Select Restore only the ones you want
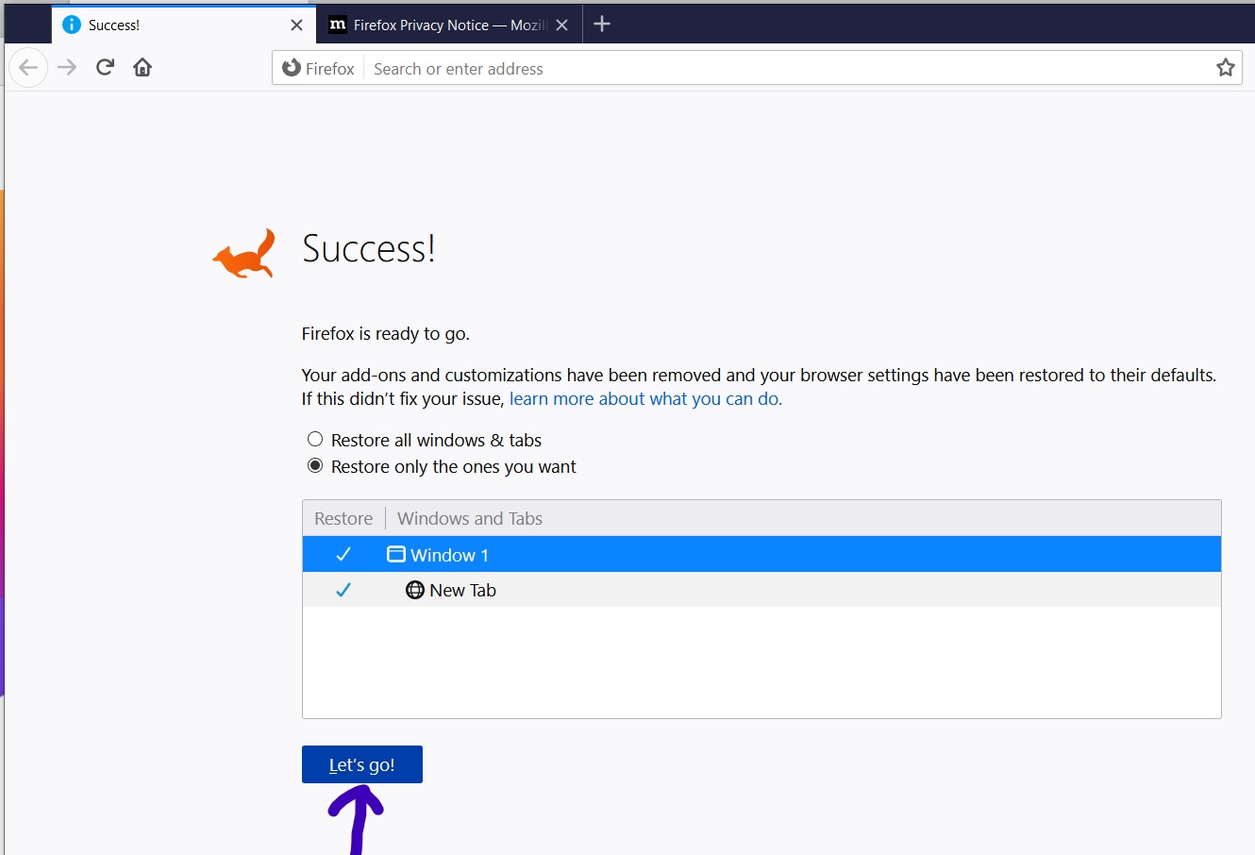This screenshot has width=1255, height=855. (315, 466)
